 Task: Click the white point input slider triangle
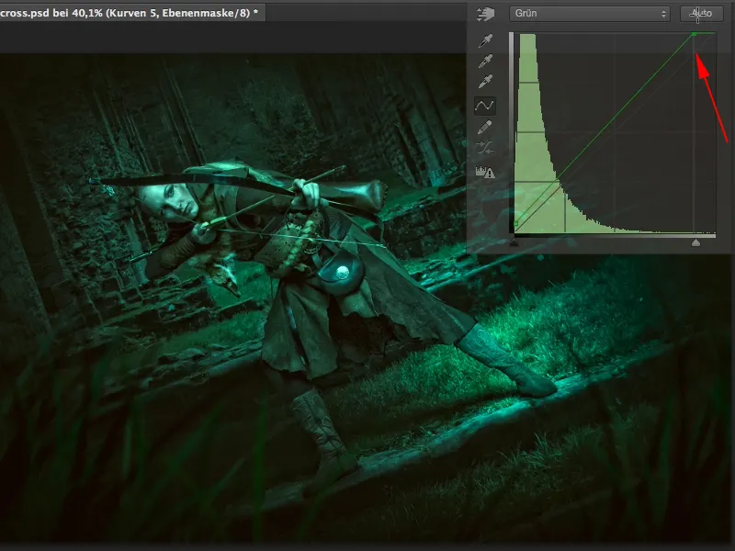(x=695, y=242)
